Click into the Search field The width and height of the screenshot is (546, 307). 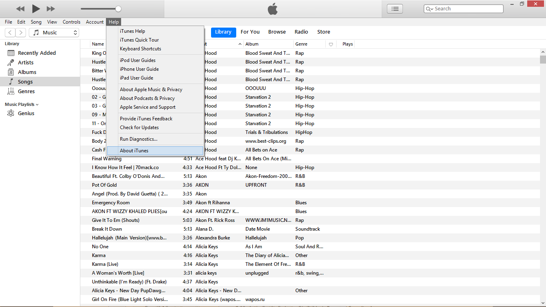point(464,9)
